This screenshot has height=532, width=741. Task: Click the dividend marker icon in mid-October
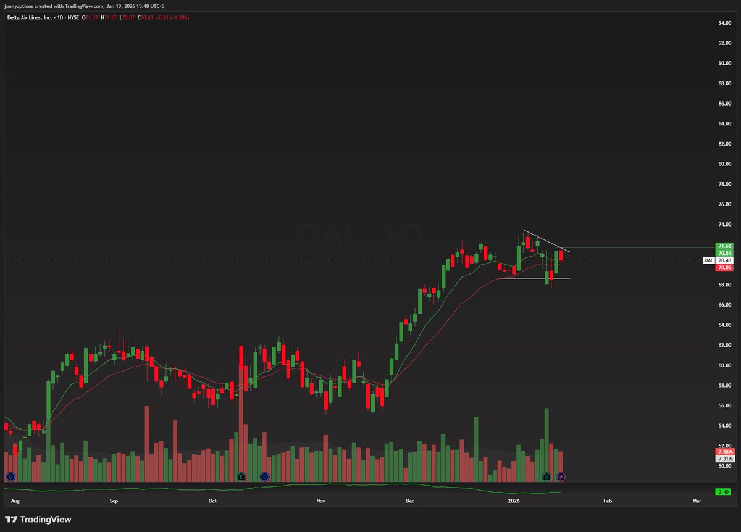click(x=264, y=476)
